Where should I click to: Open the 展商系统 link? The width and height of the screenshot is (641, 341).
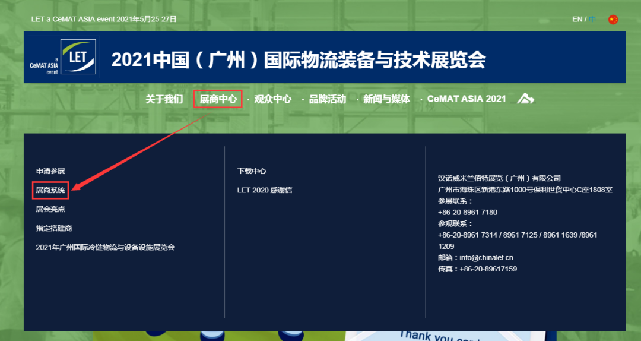pos(50,190)
